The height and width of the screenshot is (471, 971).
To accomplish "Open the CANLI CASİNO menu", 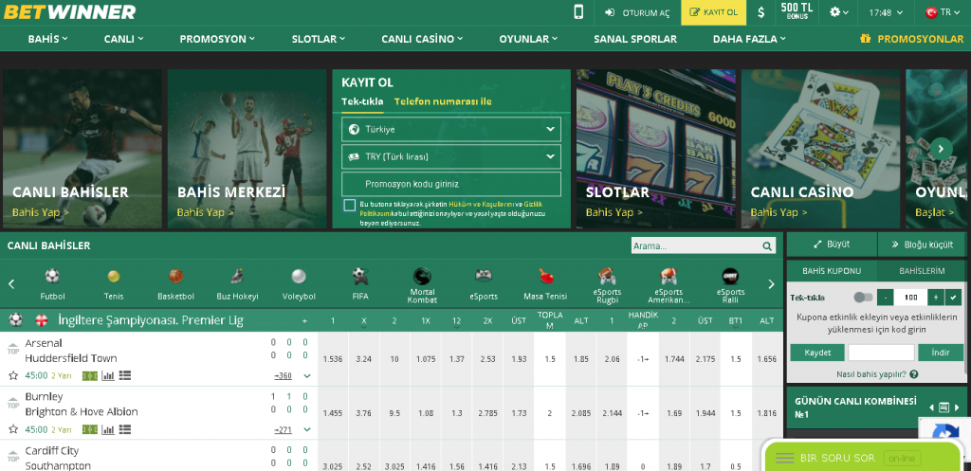I will (x=422, y=38).
